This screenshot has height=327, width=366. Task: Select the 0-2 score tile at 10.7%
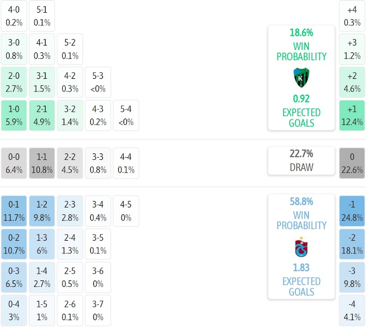pos(14,244)
